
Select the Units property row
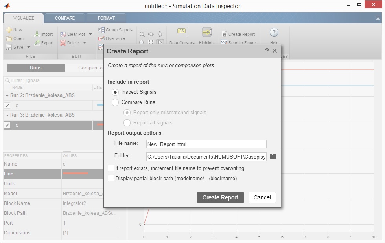[x=53, y=184]
